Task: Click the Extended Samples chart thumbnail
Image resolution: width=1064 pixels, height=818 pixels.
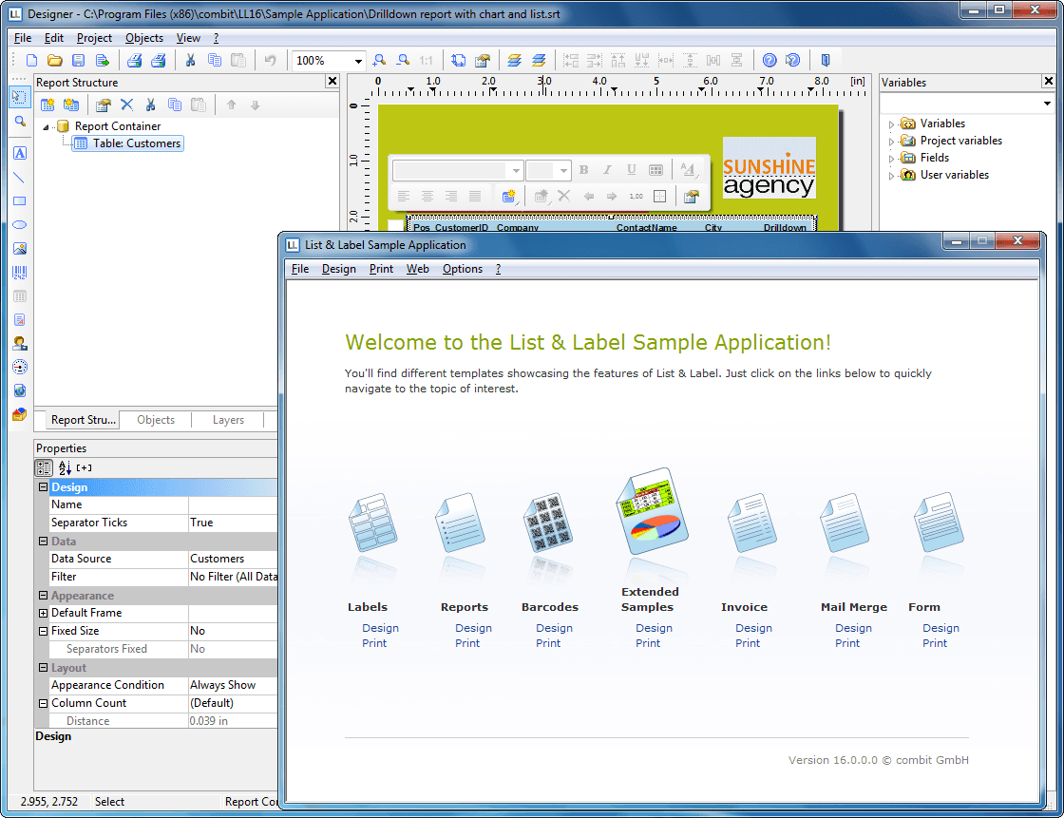Action: click(x=652, y=511)
